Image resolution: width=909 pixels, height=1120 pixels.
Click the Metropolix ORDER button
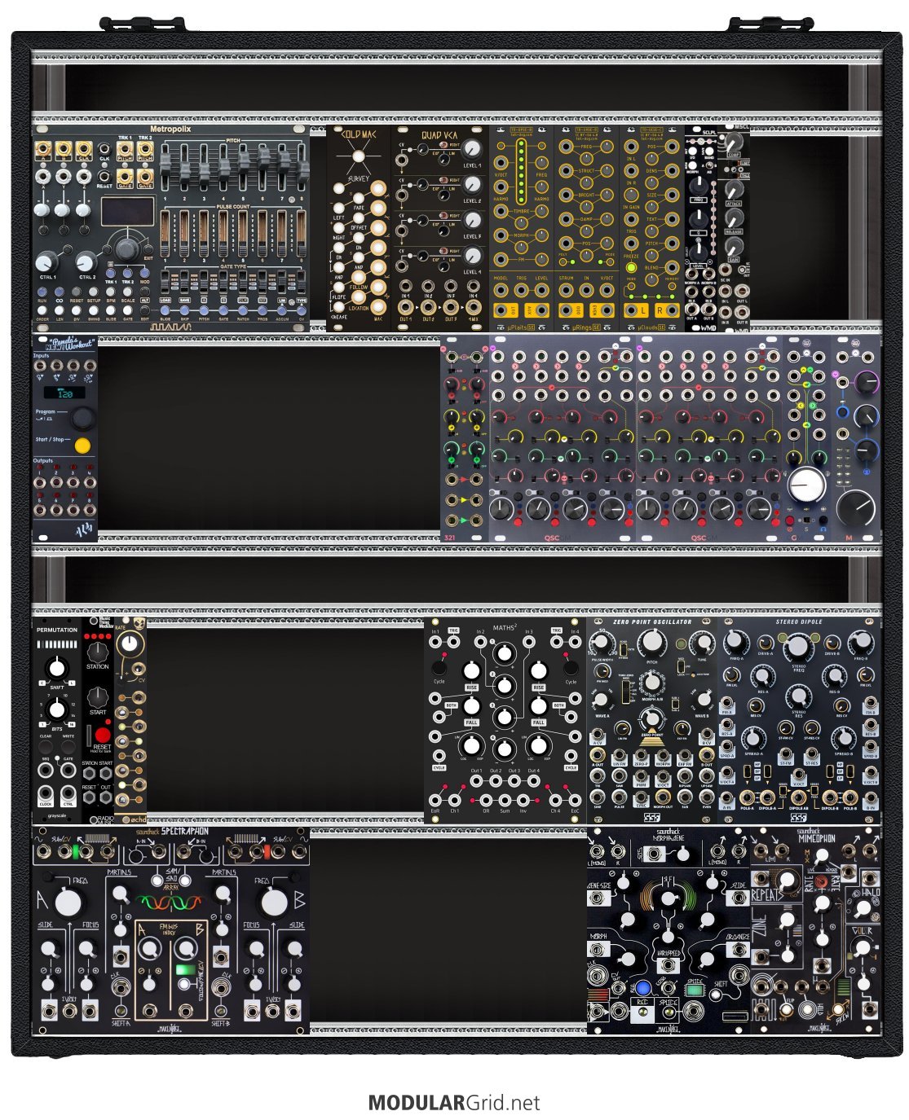(x=42, y=310)
